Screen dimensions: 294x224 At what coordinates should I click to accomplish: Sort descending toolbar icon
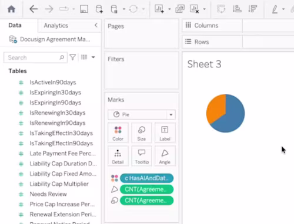click(252, 9)
